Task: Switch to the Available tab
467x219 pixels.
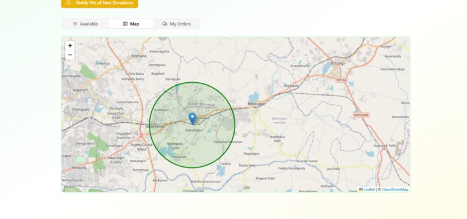Action: pos(85,24)
